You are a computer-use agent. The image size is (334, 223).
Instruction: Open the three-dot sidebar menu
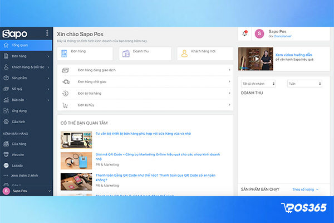point(47,33)
